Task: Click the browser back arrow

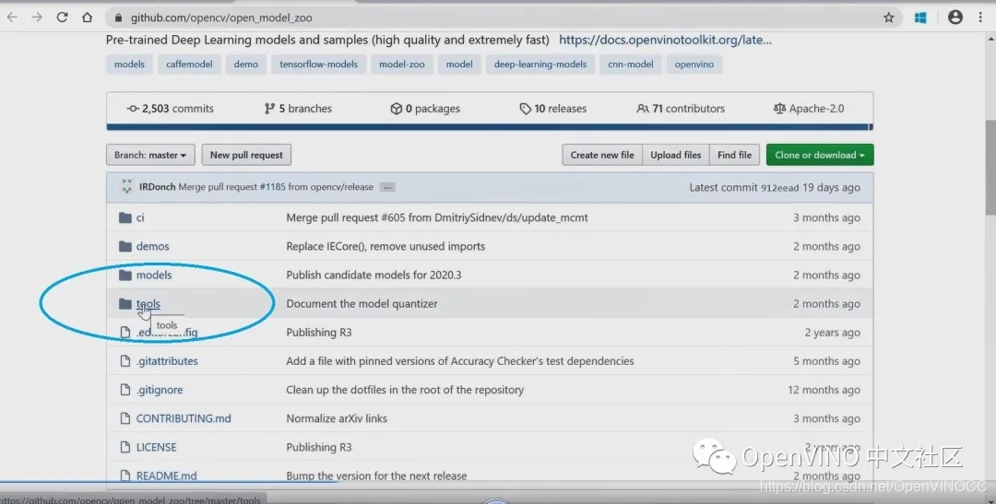Action: (12, 18)
